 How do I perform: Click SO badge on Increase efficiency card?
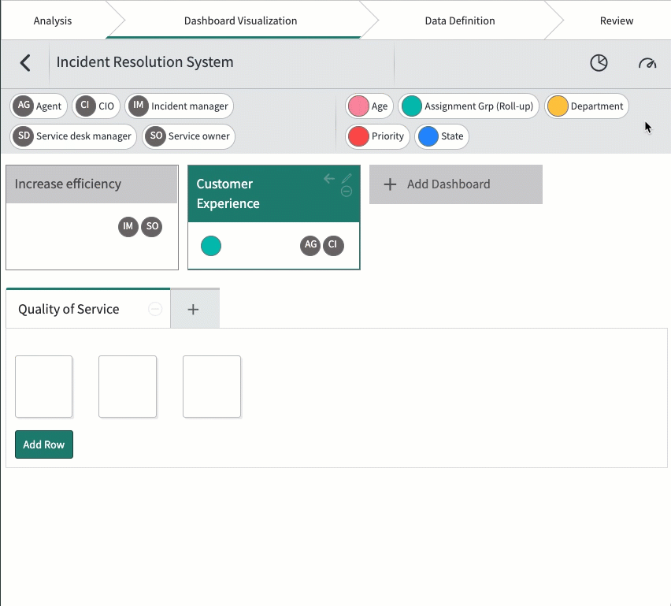tap(152, 226)
